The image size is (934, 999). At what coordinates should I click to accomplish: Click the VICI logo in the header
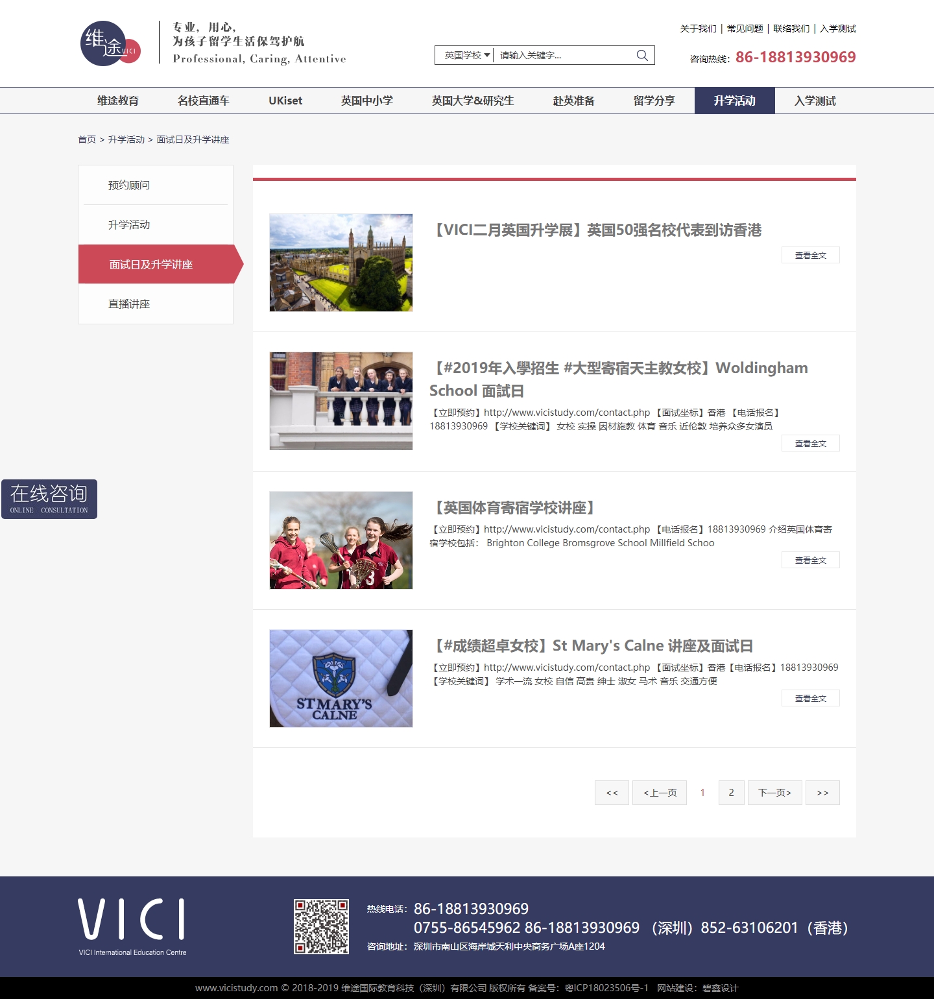(x=110, y=43)
